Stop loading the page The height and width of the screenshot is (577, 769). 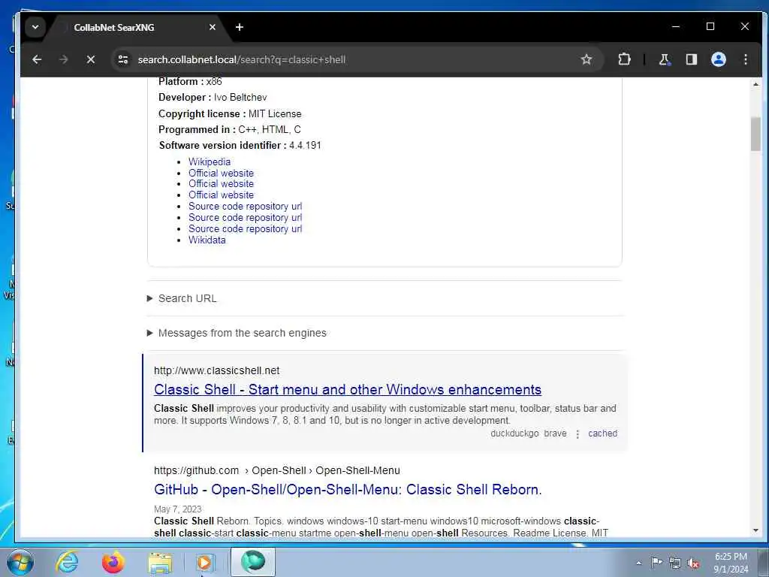(x=91, y=59)
